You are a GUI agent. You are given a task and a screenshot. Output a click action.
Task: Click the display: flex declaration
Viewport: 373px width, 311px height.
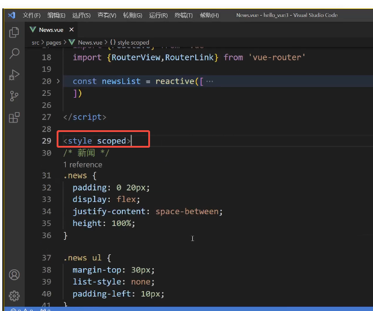[106, 199]
